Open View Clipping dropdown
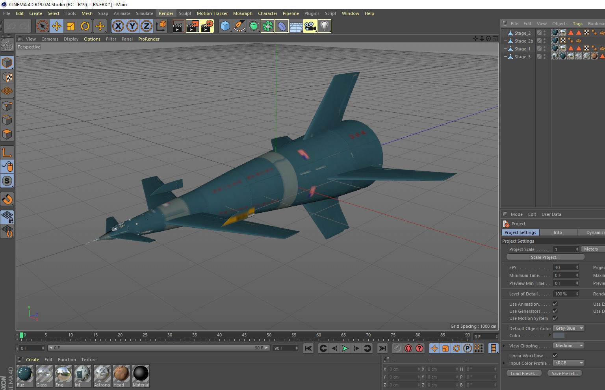Image resolution: width=605 pixels, height=390 pixels. tap(569, 345)
